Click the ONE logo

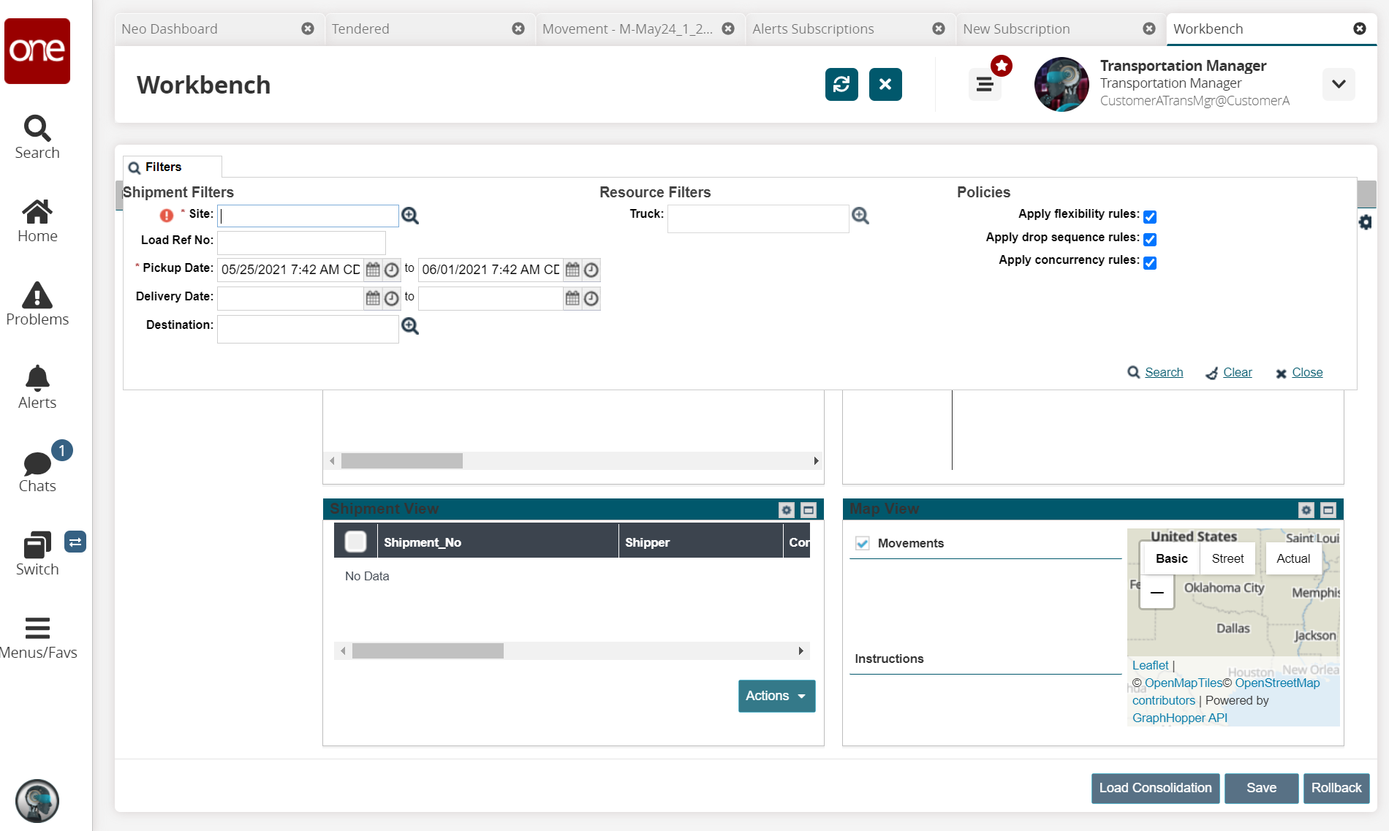(x=37, y=51)
